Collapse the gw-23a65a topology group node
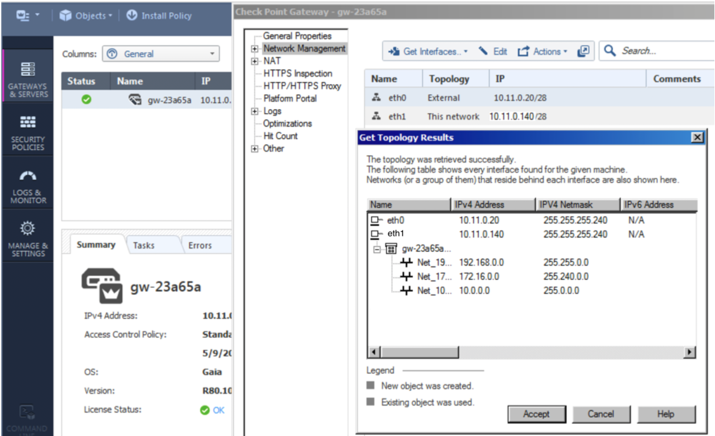Image resolution: width=715 pixels, height=436 pixels. (x=377, y=249)
